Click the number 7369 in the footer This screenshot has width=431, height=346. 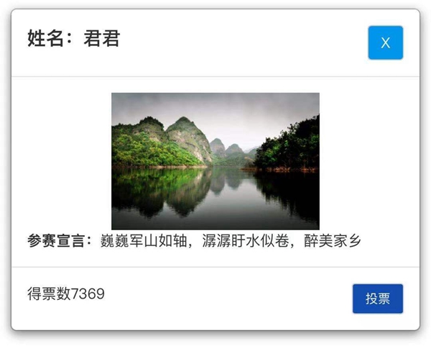point(88,293)
